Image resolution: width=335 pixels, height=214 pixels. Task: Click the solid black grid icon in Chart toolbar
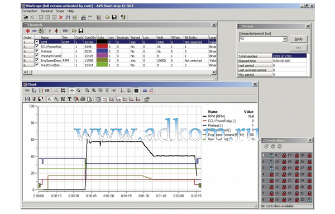click(136, 91)
